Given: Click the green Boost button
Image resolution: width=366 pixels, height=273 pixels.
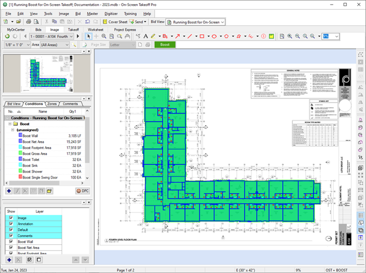Looking at the screenshot, I should pos(165,45).
